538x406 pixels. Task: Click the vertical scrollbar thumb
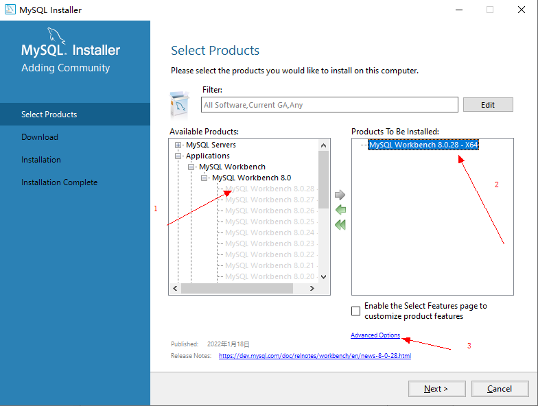[x=323, y=180]
